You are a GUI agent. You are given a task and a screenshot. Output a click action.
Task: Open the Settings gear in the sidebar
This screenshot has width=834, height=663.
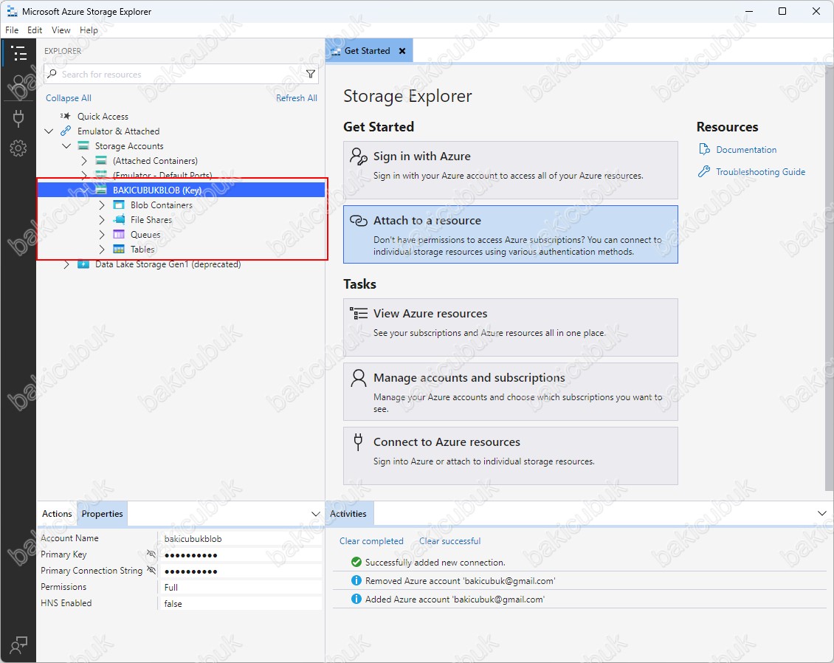click(x=18, y=148)
